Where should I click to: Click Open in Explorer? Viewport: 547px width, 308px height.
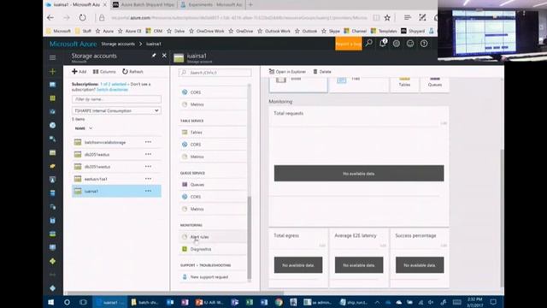pos(287,72)
